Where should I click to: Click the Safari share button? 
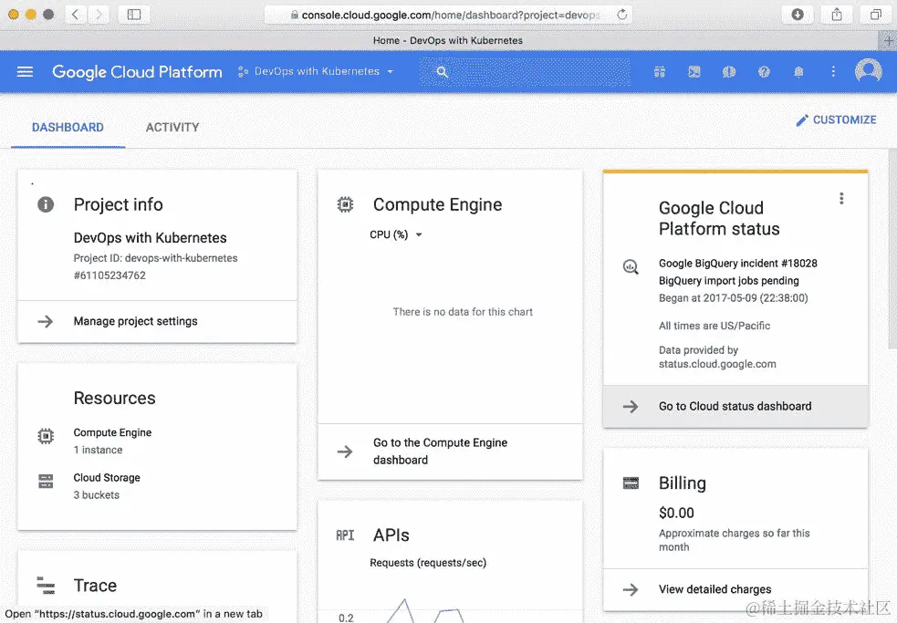(837, 15)
